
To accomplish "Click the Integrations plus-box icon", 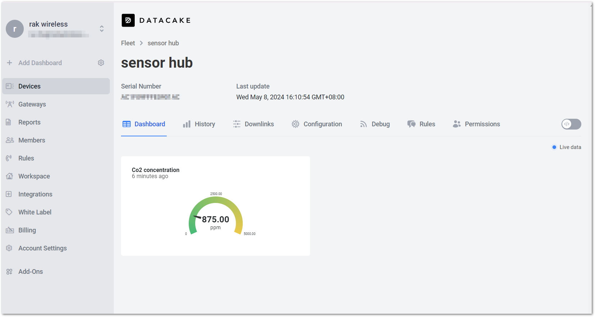I will (9, 194).
